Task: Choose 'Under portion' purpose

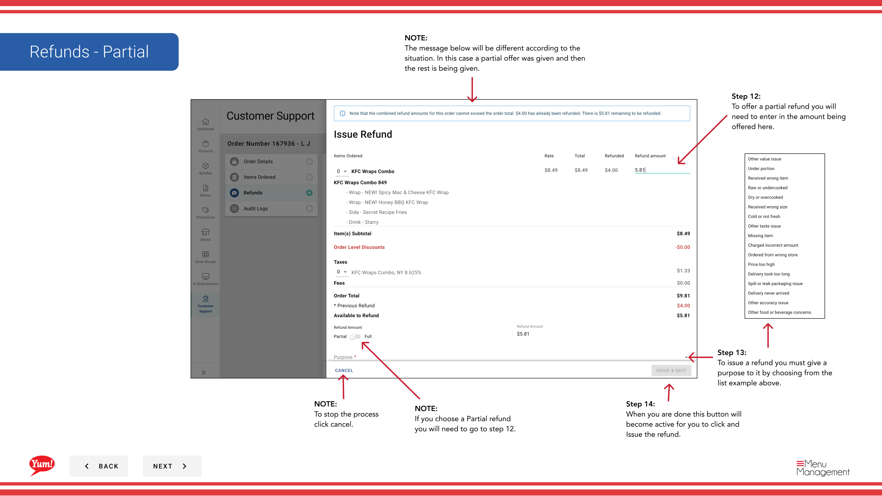Action: coord(761,168)
